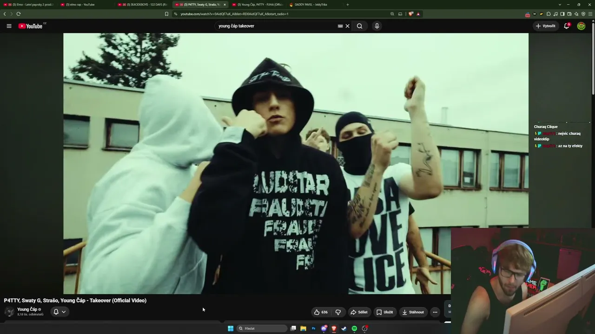The height and width of the screenshot is (334, 595).
Task: Open OBS Studio from the taskbar
Action: (x=365, y=328)
